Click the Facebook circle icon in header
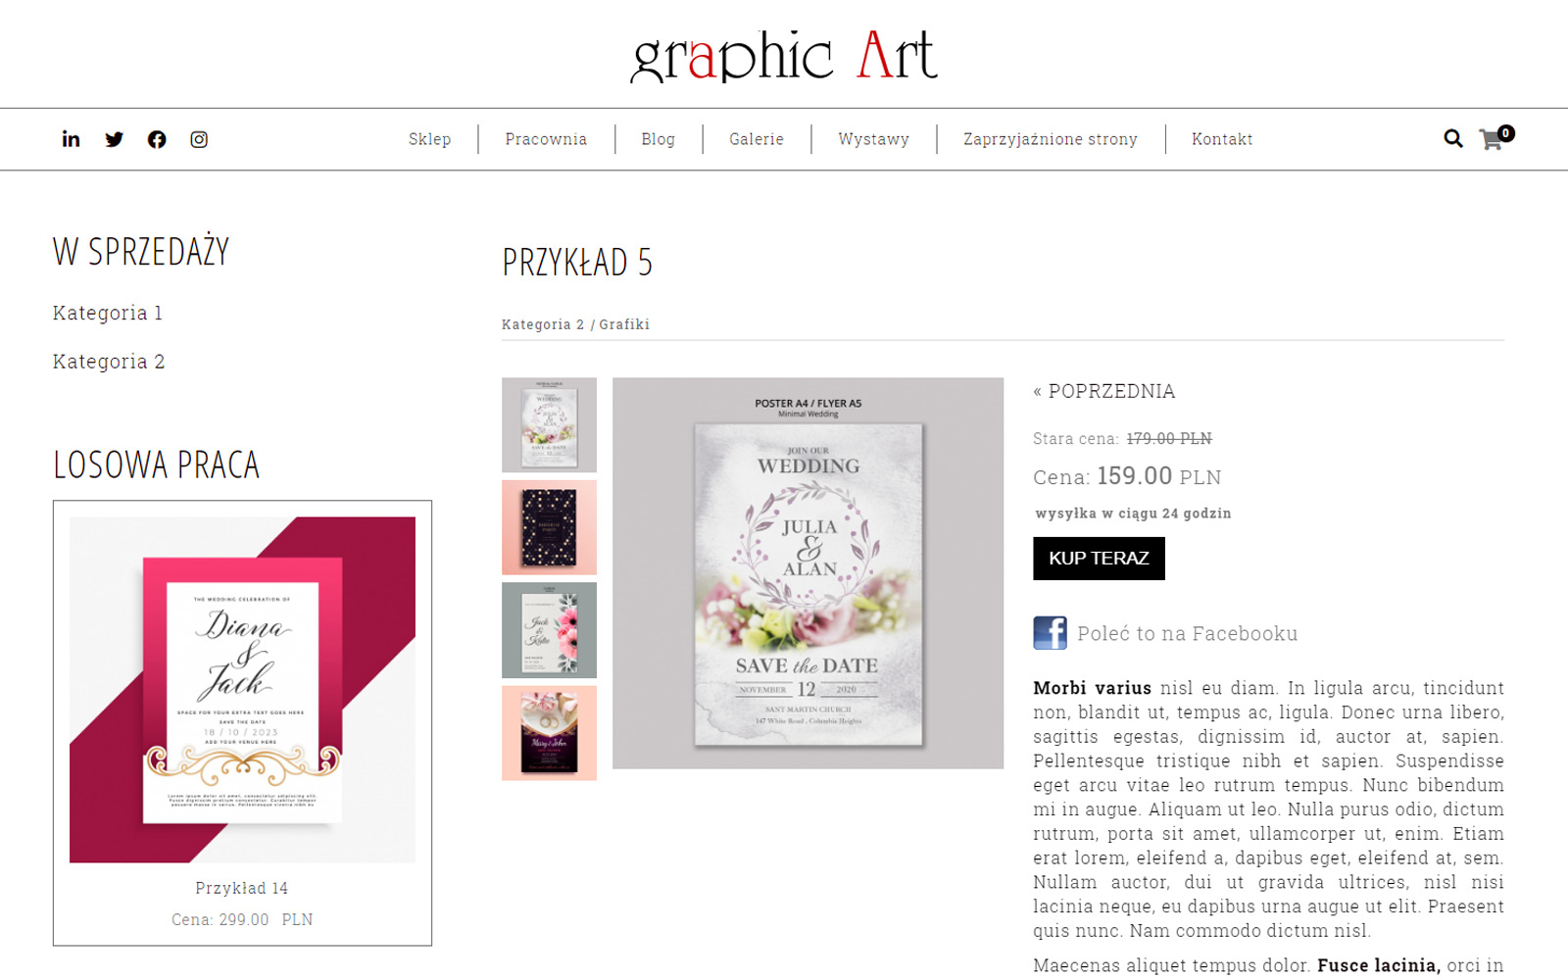1568x980 pixels. pyautogui.click(x=157, y=139)
